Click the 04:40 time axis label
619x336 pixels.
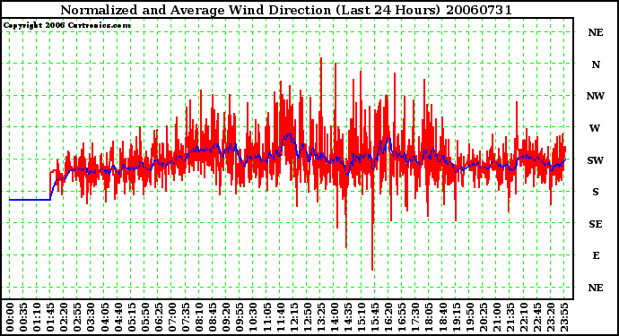[x=118, y=317]
